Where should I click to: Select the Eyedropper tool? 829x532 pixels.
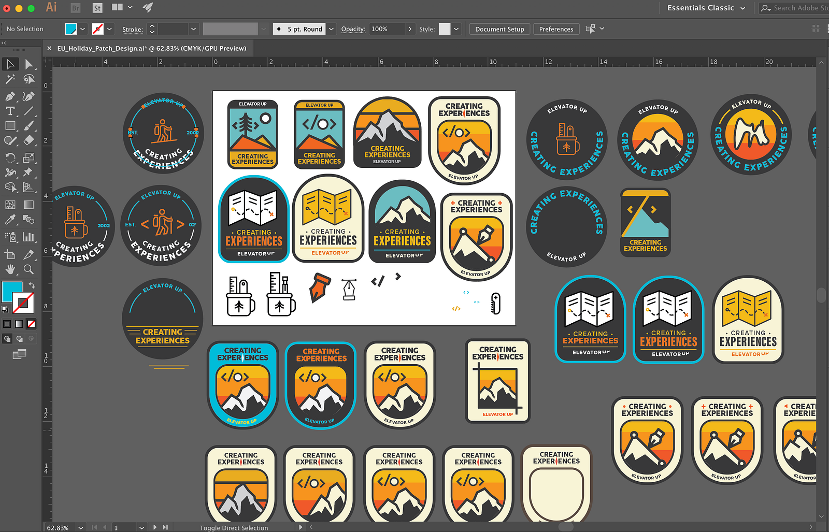10,220
